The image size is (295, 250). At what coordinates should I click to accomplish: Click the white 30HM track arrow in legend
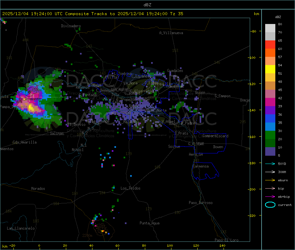point(270,172)
